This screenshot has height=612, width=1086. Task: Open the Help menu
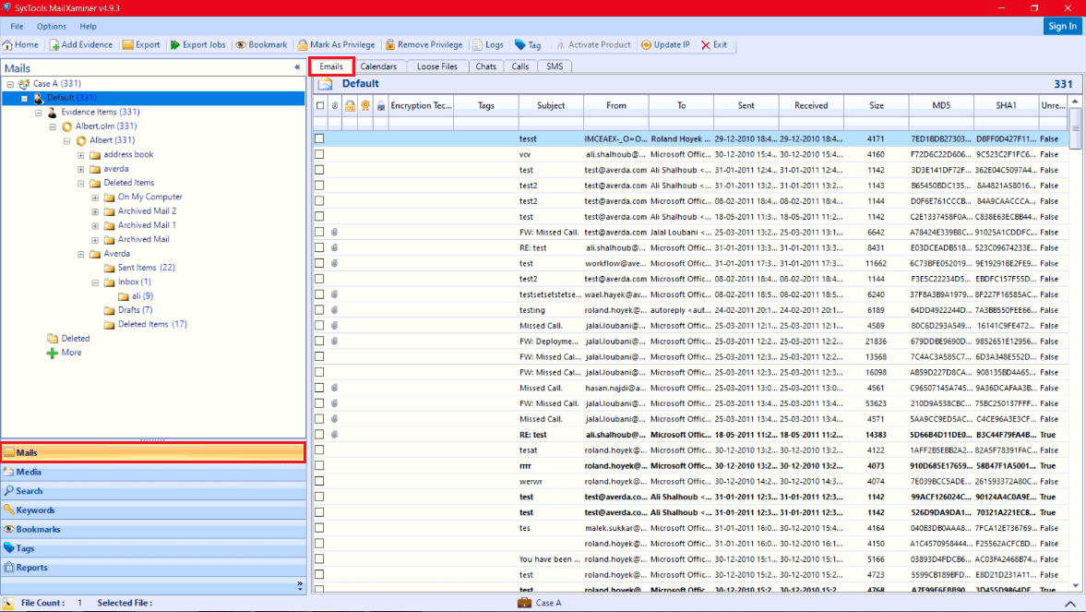coord(88,27)
